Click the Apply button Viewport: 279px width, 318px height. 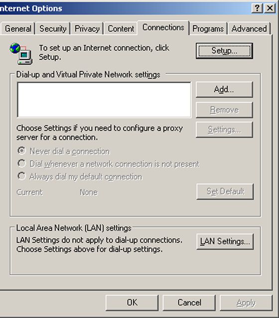246,303
